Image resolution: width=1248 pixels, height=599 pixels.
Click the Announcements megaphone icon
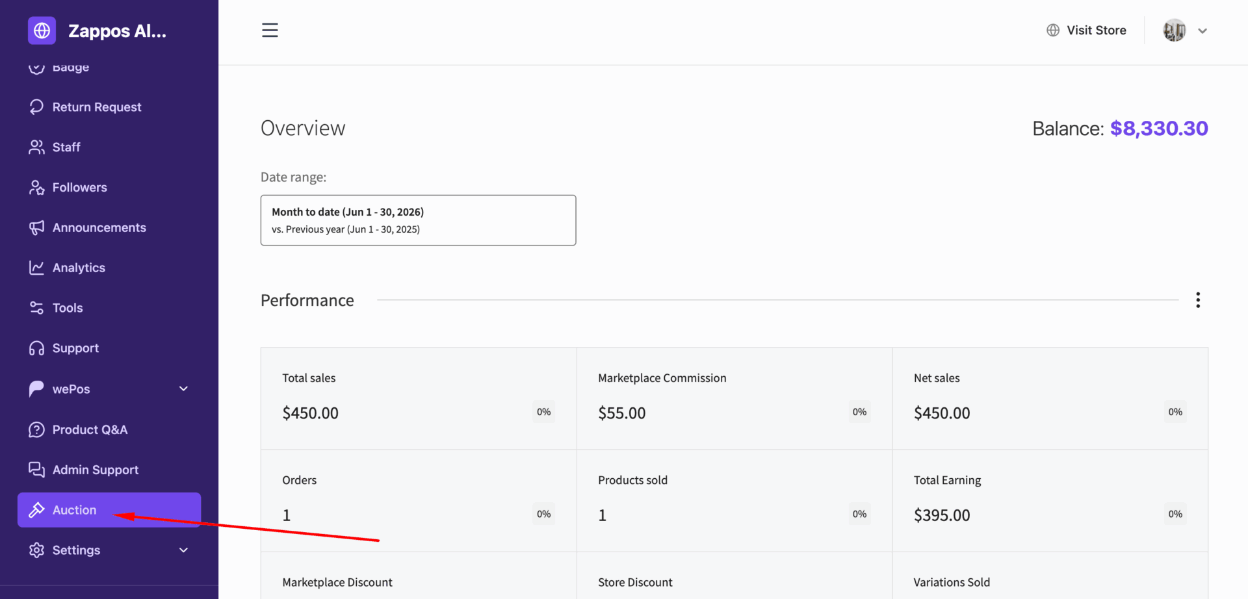[36, 228]
